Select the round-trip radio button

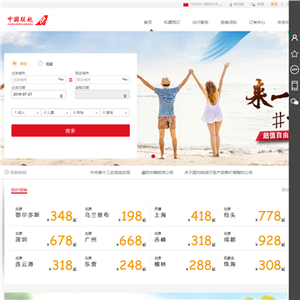click(x=40, y=63)
